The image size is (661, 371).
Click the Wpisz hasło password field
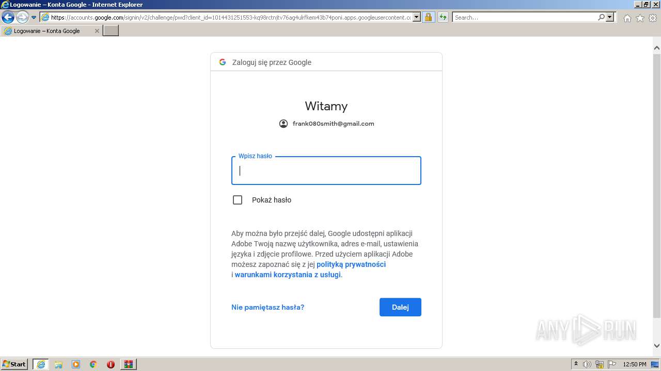[326, 171]
